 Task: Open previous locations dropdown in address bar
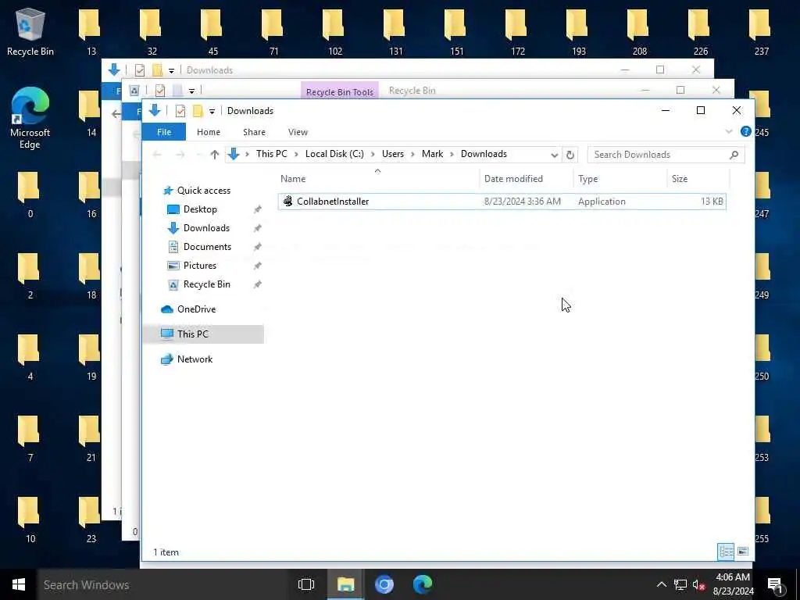pyautogui.click(x=554, y=155)
